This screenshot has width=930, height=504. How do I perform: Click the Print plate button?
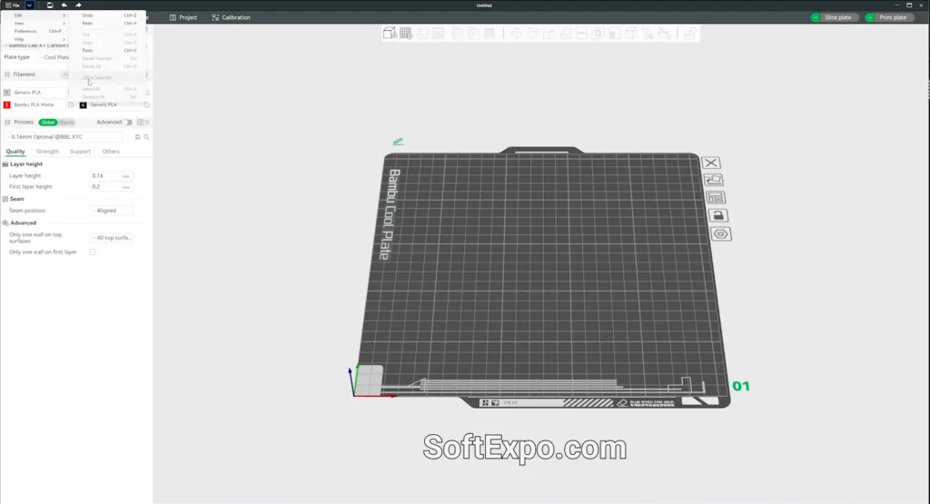click(893, 17)
